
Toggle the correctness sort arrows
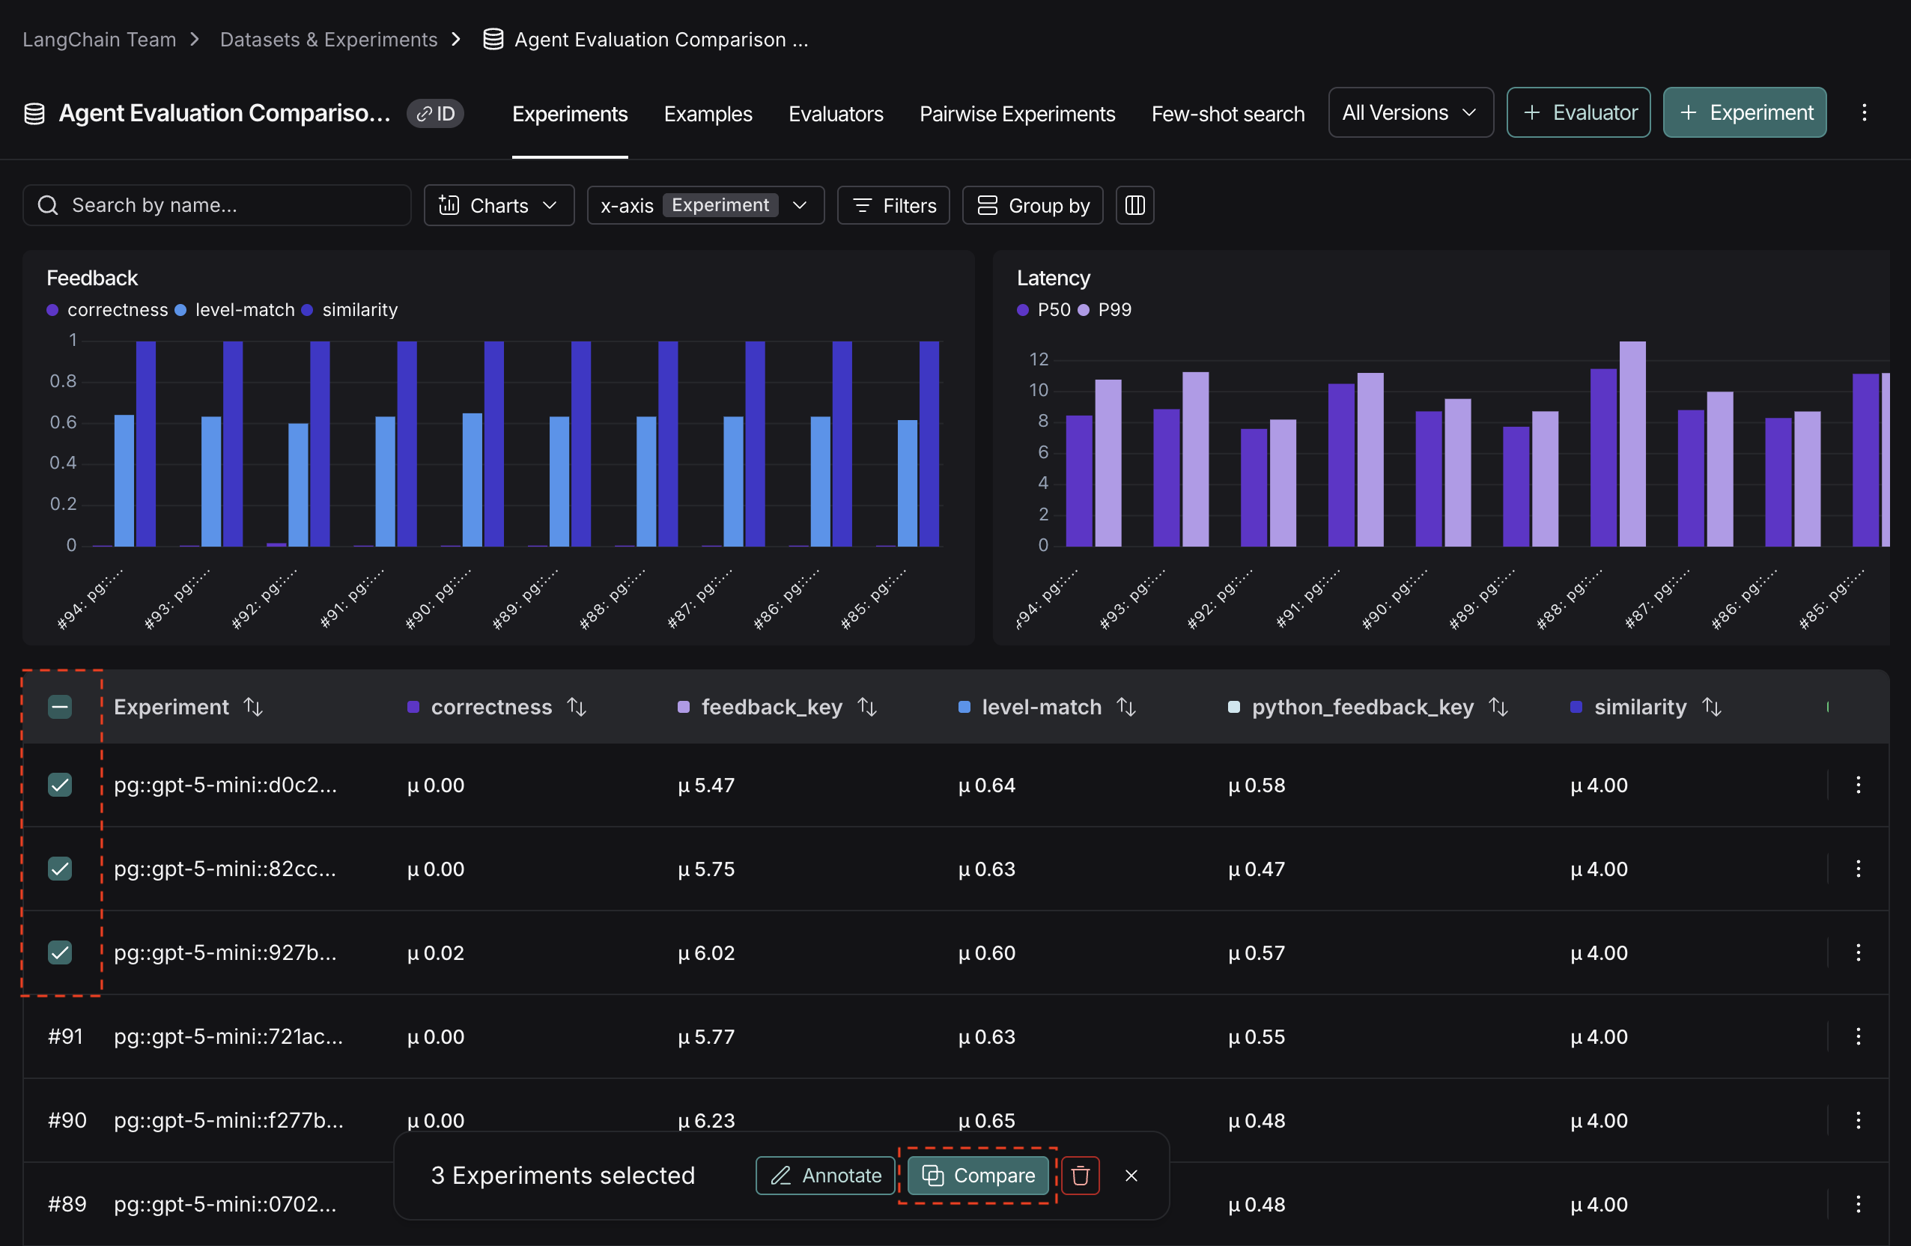[577, 707]
